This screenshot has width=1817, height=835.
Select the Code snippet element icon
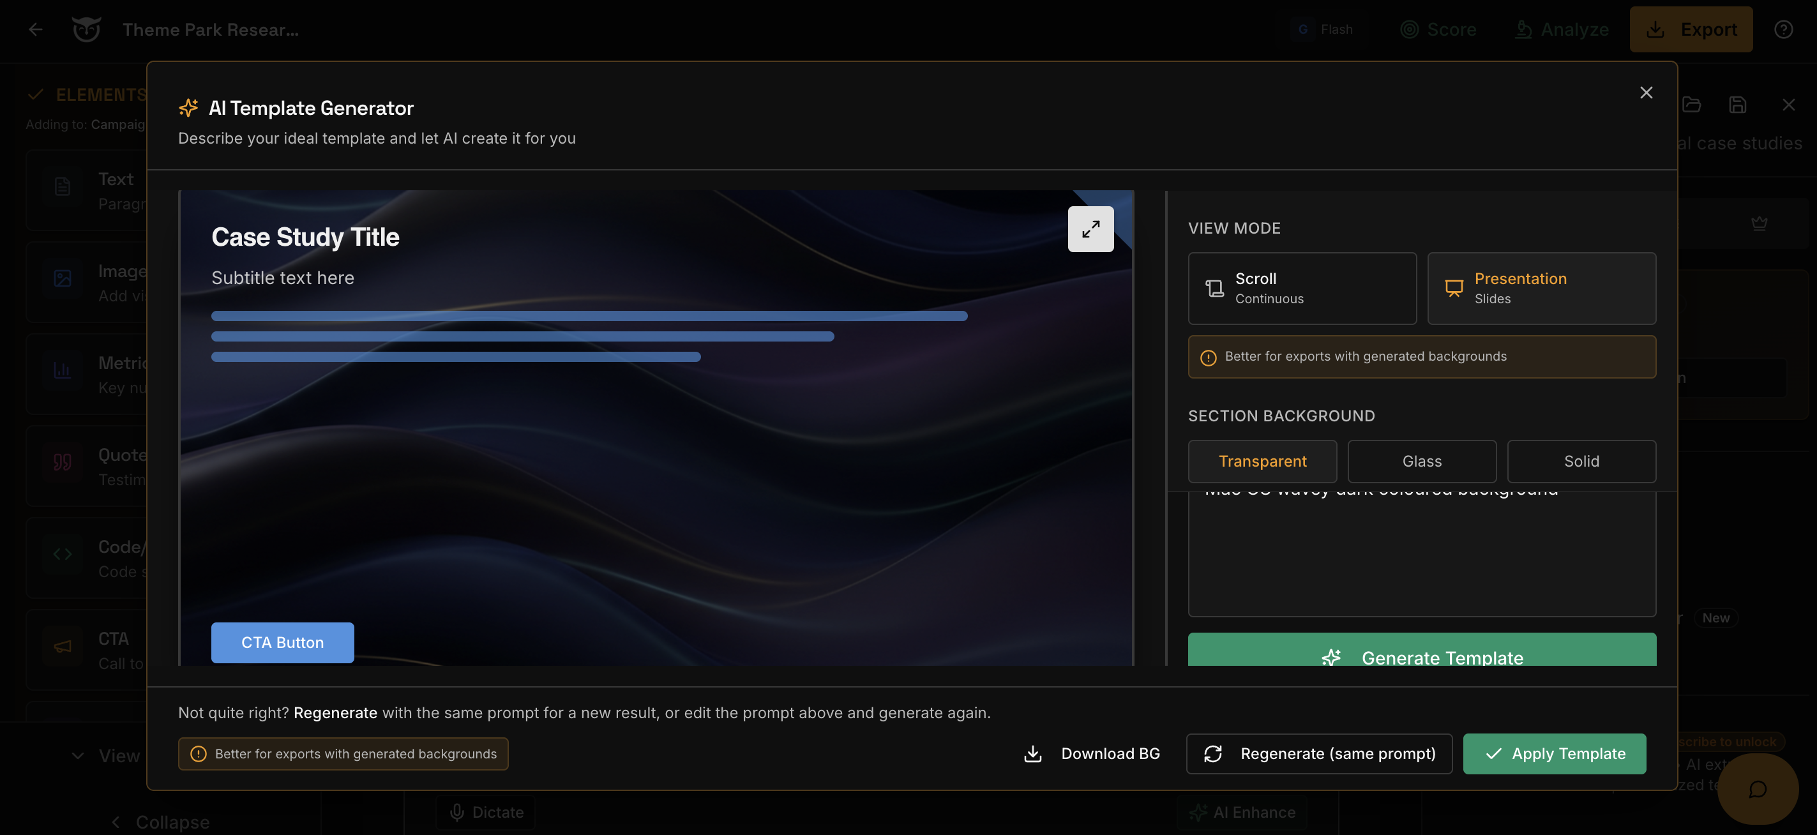coord(62,554)
